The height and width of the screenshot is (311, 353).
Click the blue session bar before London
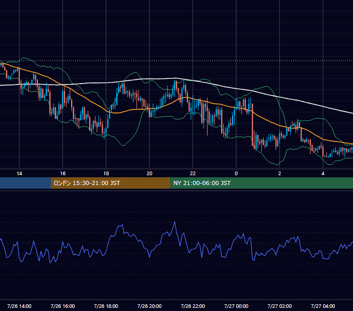pyautogui.click(x=25, y=183)
